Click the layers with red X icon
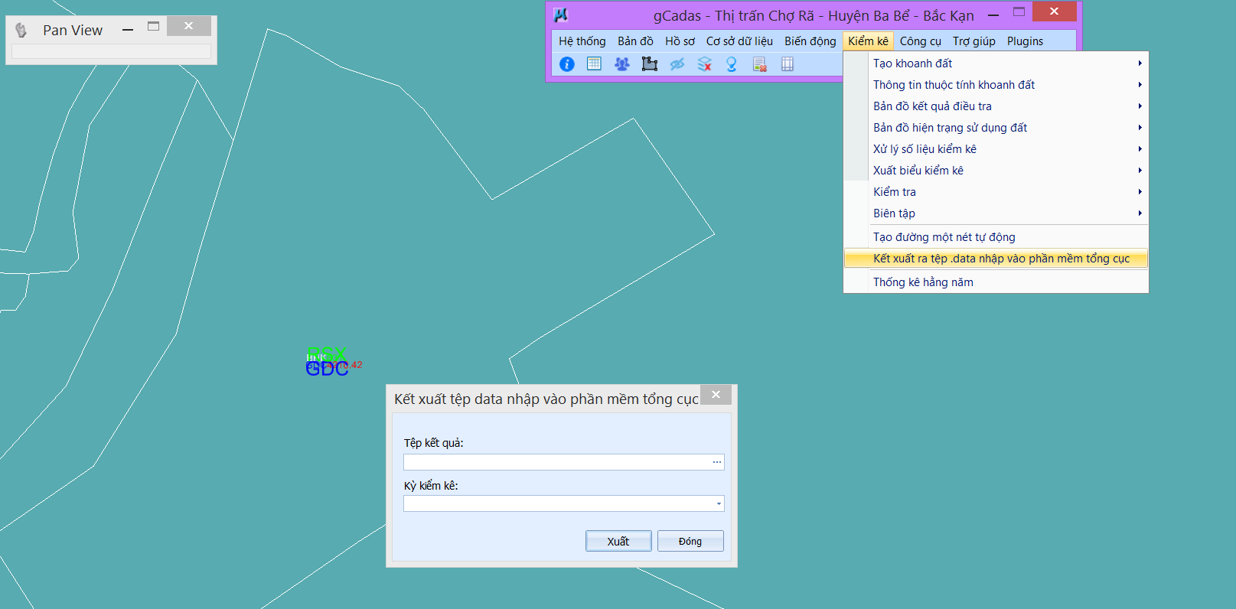Image resolution: width=1236 pixels, height=609 pixels. tap(704, 64)
